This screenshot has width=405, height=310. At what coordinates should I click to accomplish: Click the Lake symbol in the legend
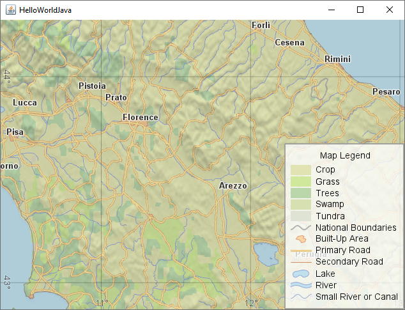tap(300, 274)
